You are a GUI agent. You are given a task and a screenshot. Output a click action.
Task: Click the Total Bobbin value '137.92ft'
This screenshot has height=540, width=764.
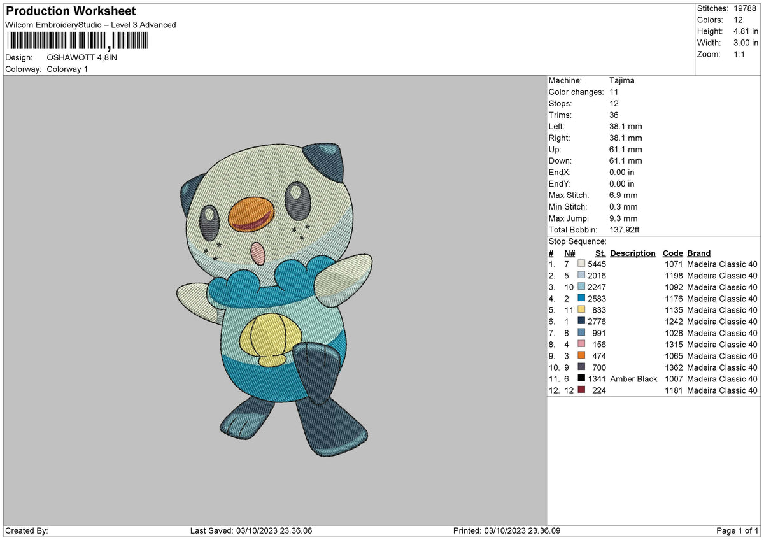point(625,229)
